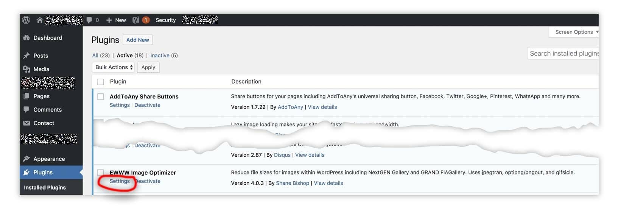Image resolution: width=621 pixels, height=224 pixels.
Task: Click Installed Plugins in the sidebar
Action: click(x=45, y=187)
